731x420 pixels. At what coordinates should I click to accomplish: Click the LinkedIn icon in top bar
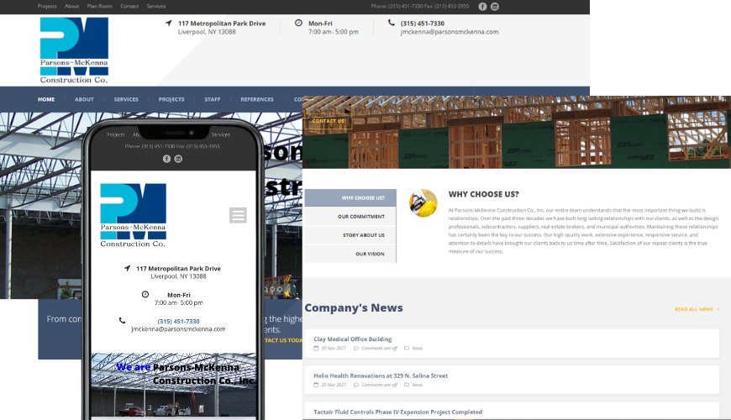pyautogui.click(x=495, y=6)
